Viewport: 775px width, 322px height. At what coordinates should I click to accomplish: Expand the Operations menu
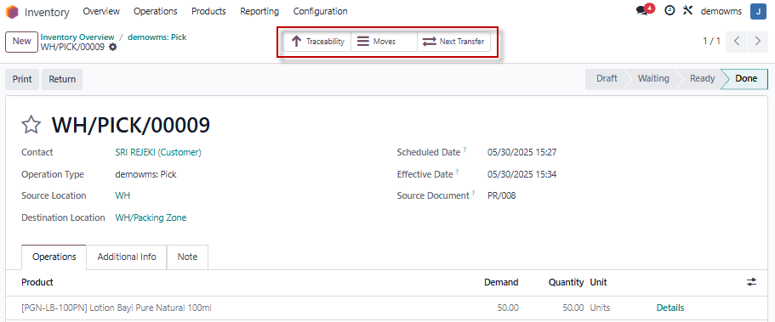pyautogui.click(x=155, y=11)
